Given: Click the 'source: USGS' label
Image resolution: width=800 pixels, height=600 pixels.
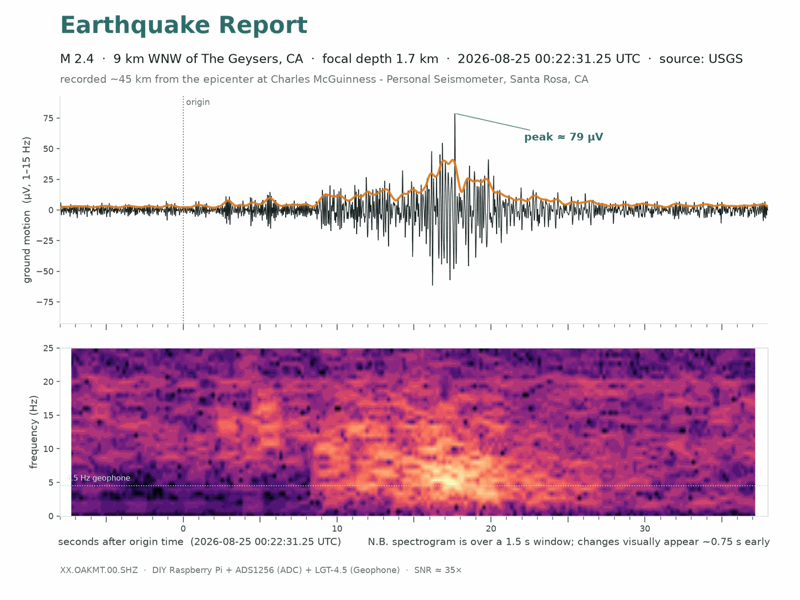Looking at the screenshot, I should tap(701, 59).
